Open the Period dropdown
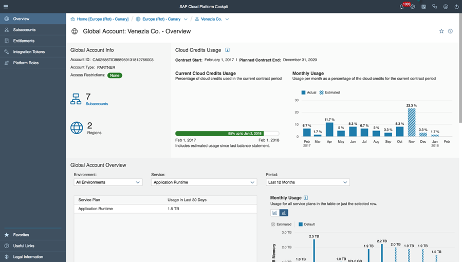The image size is (462, 262). tap(308, 182)
